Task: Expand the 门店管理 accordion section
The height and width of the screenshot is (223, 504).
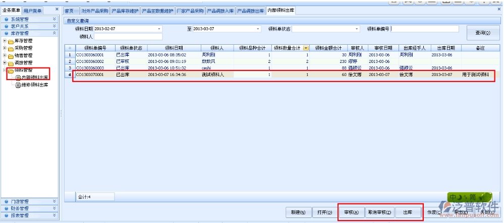Action: tap(54, 201)
